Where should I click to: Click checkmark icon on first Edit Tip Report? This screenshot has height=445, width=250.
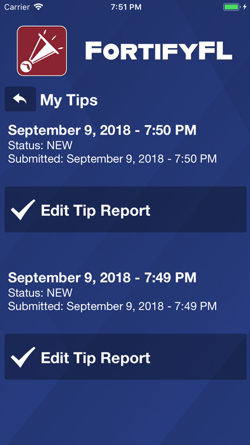23,210
